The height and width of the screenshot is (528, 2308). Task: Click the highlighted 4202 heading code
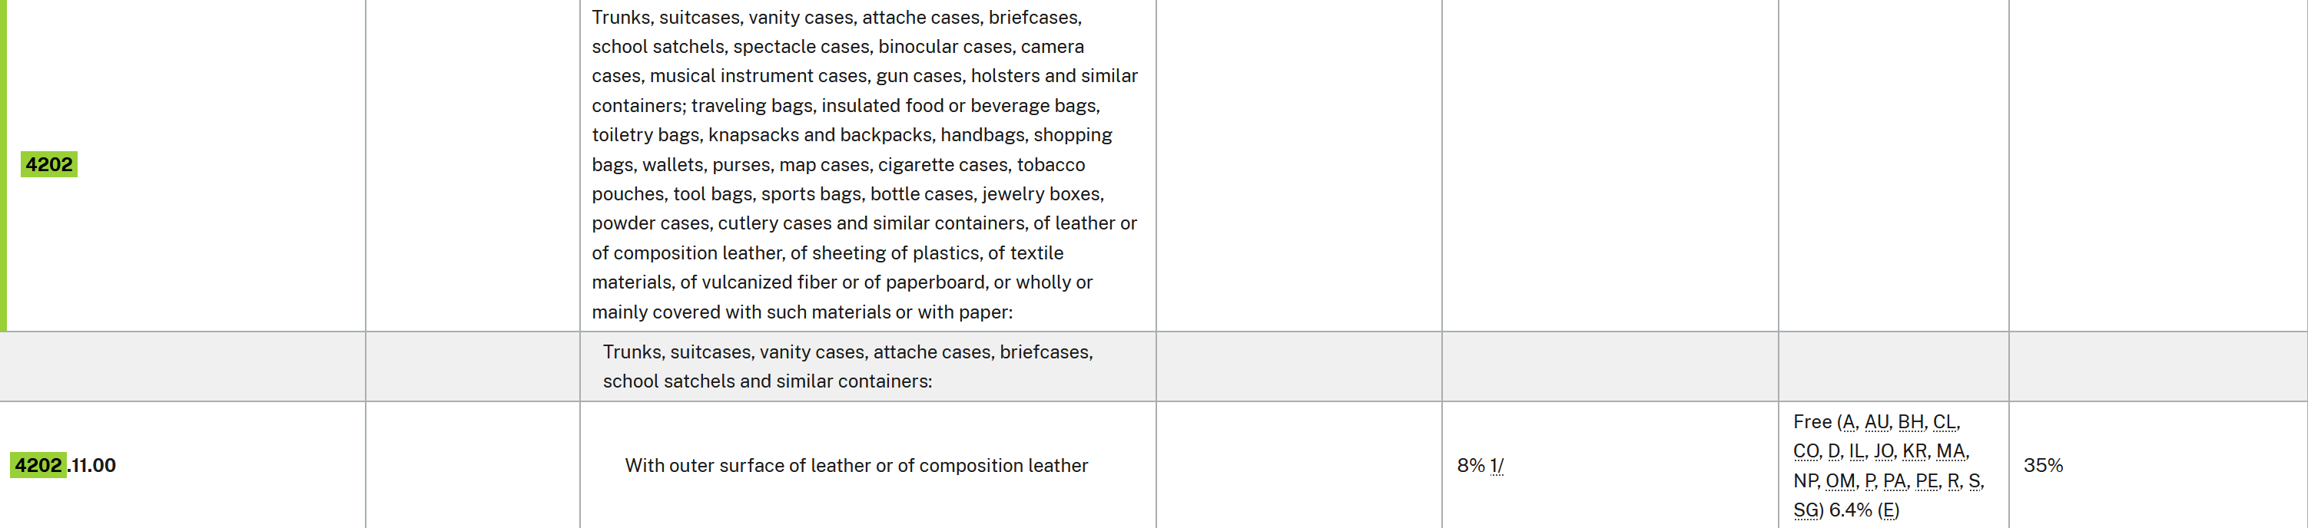48,165
